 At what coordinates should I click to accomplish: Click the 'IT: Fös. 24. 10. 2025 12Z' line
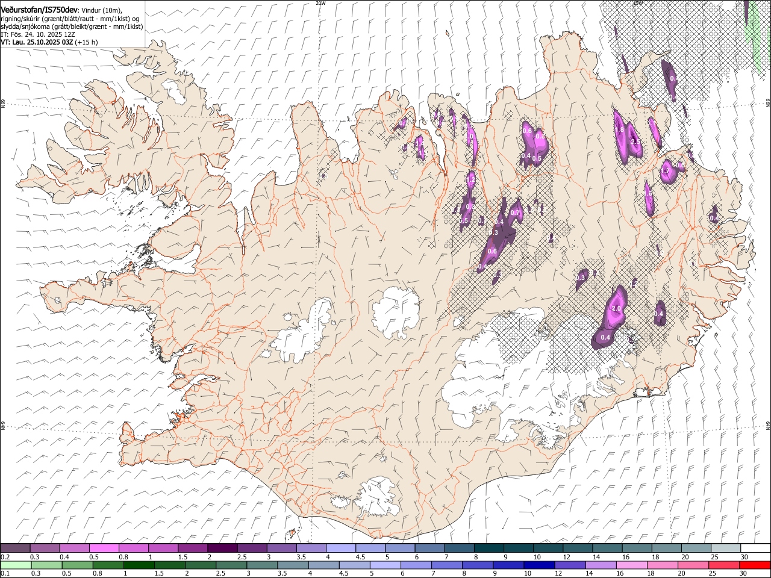(37, 34)
